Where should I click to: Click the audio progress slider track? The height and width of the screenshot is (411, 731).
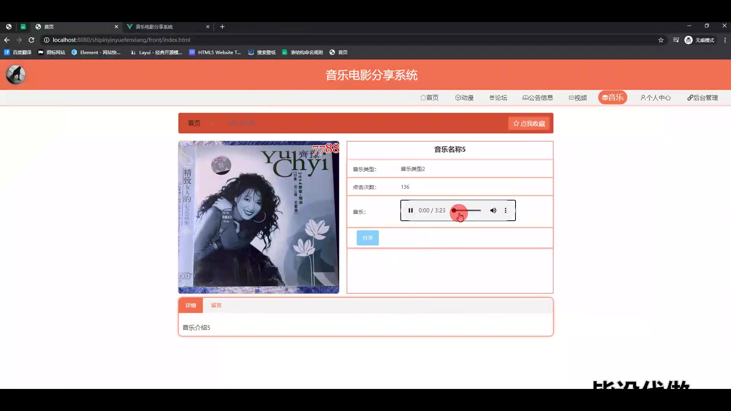(x=467, y=210)
